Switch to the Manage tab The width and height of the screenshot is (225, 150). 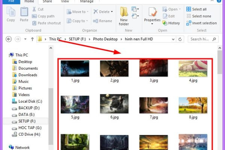87,1
